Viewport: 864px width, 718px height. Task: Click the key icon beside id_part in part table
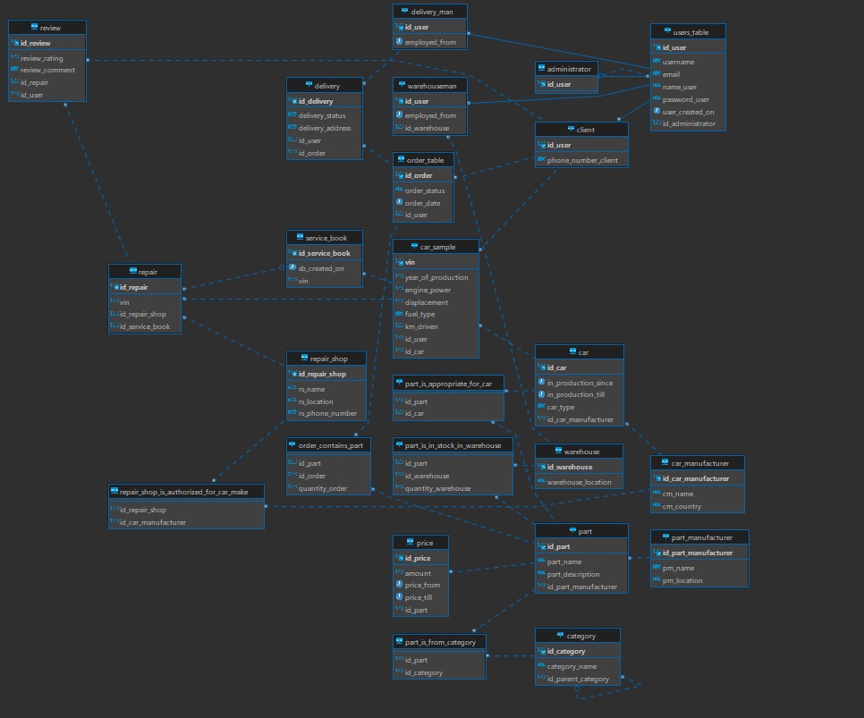(x=541, y=546)
